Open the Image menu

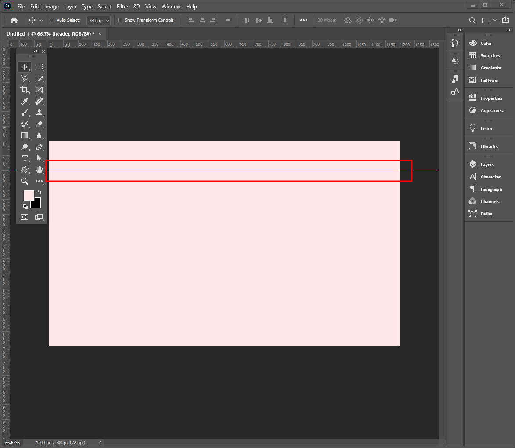pos(51,7)
